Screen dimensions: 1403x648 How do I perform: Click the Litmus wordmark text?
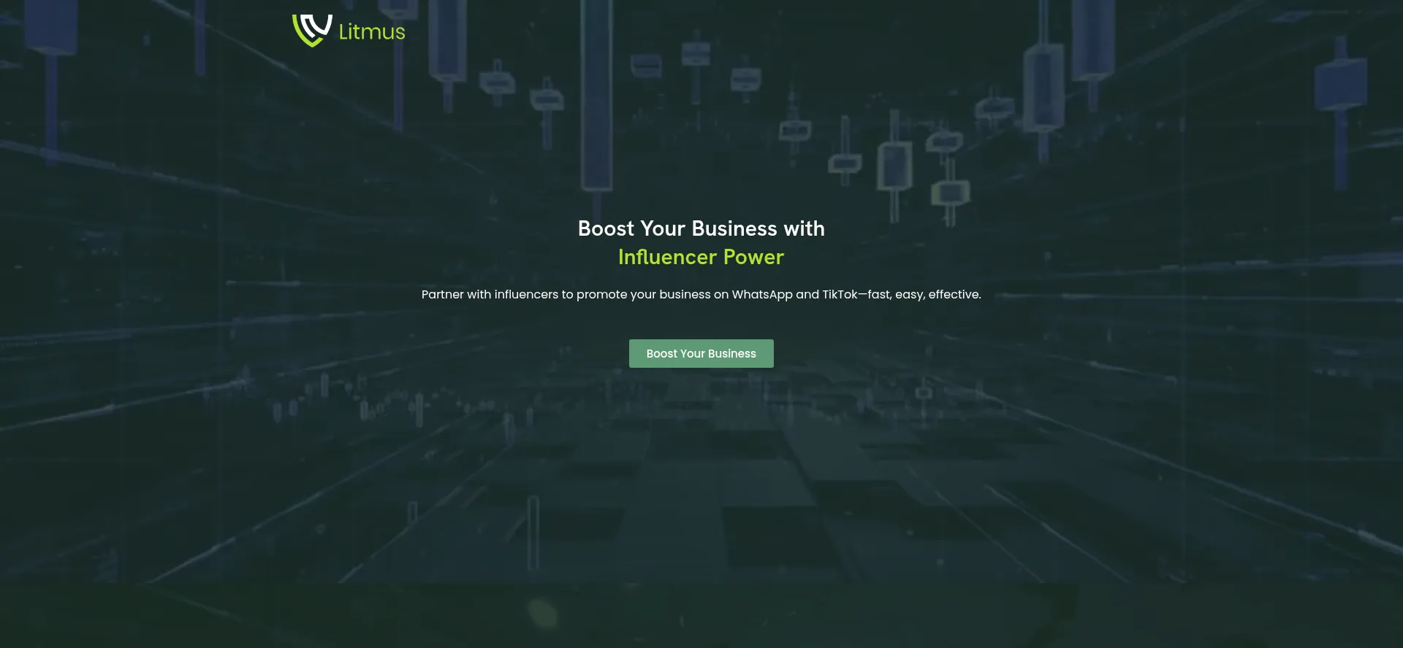point(372,32)
